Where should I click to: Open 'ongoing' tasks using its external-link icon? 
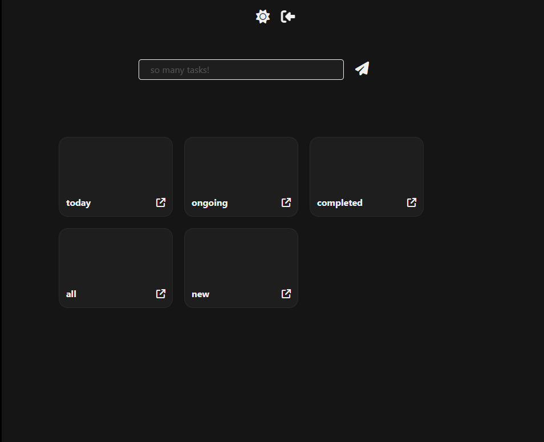(286, 202)
